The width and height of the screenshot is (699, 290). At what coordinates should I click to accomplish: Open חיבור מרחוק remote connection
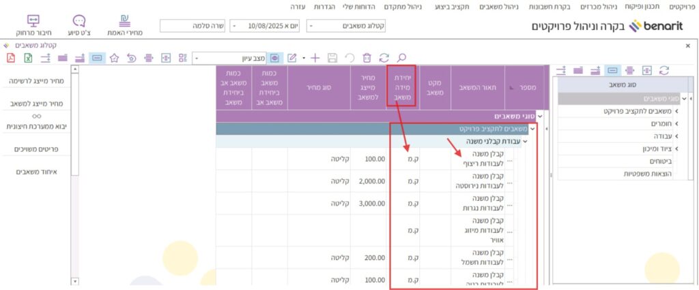pos(33,26)
